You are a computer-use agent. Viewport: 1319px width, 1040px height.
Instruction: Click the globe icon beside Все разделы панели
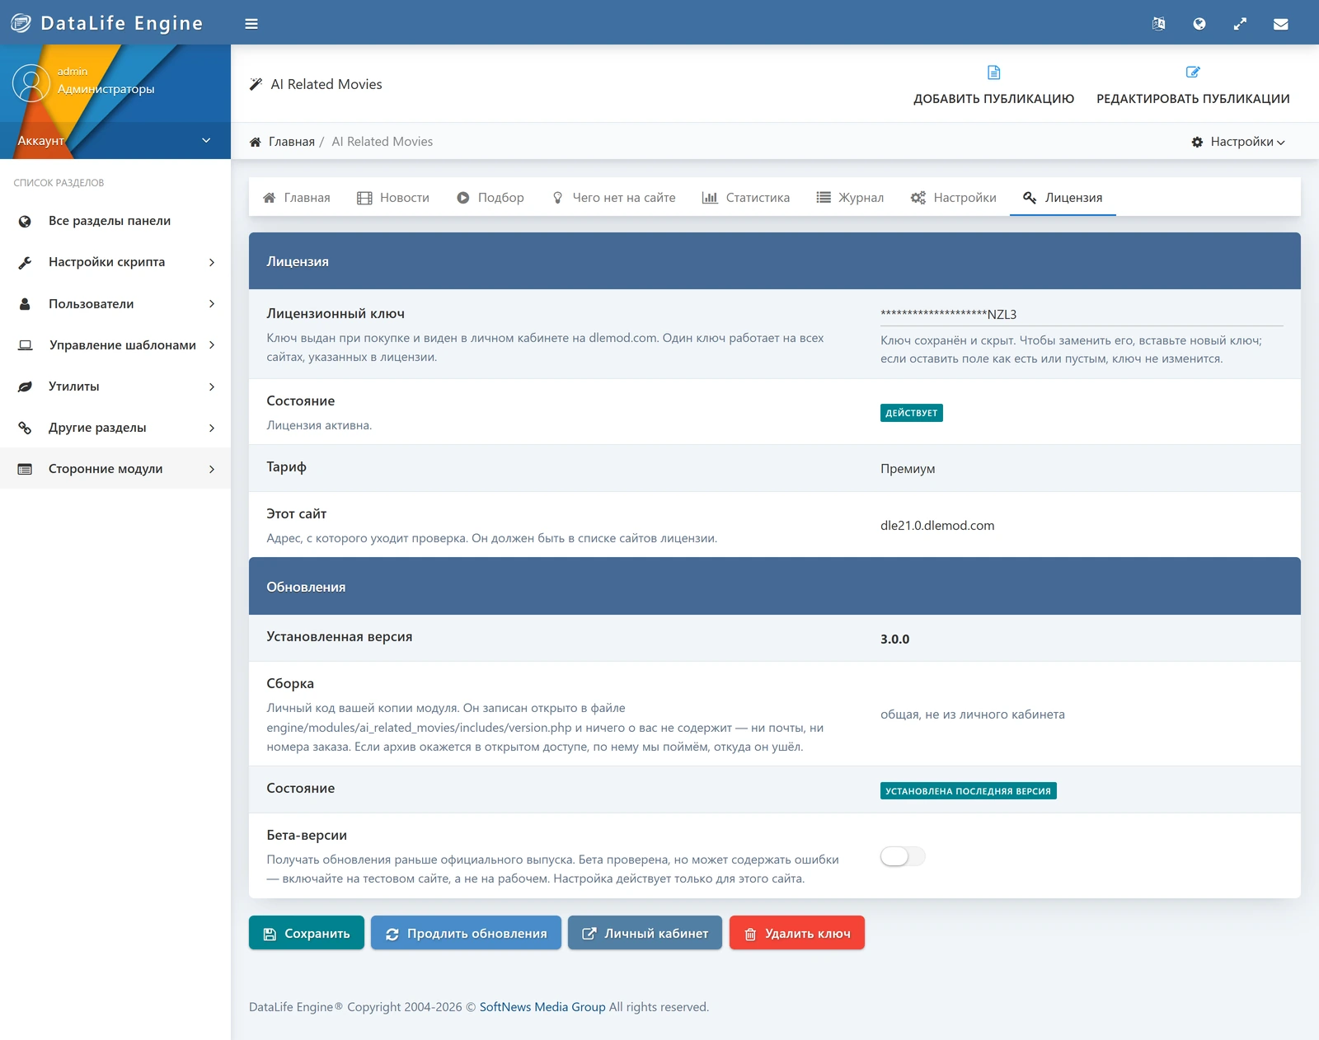click(x=25, y=221)
